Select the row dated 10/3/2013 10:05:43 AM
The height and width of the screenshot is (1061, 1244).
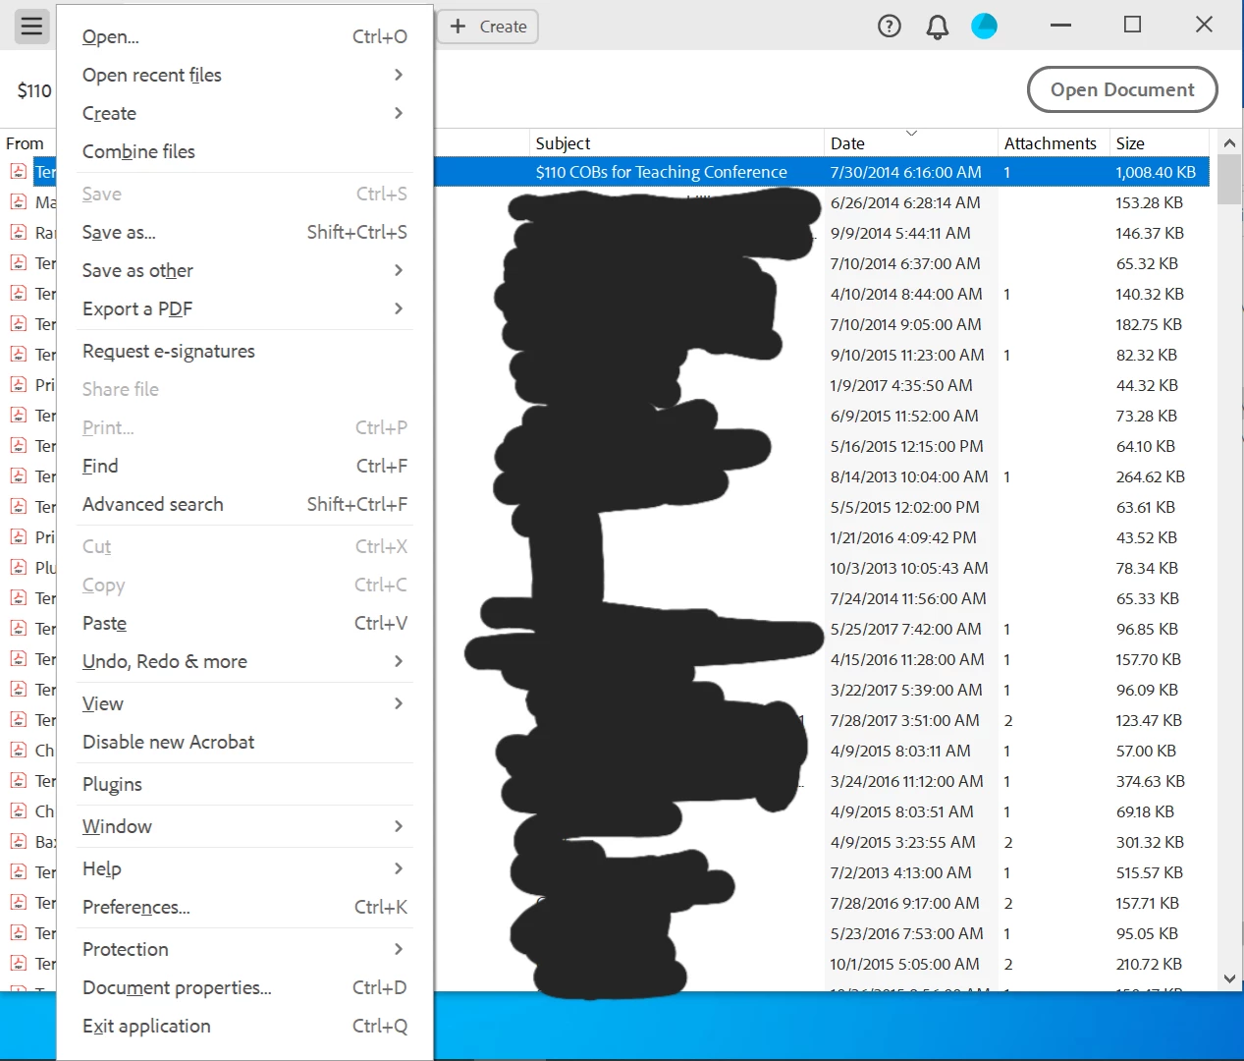pos(821,568)
